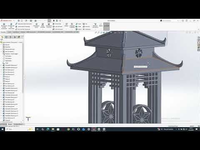This screenshot has height=150, width=200.
Task: Open the Curves tool (Eğriler)
Action: pyautogui.click(x=101, y=25)
